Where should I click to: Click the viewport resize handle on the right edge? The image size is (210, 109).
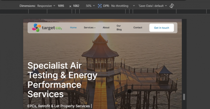coord(184,97)
